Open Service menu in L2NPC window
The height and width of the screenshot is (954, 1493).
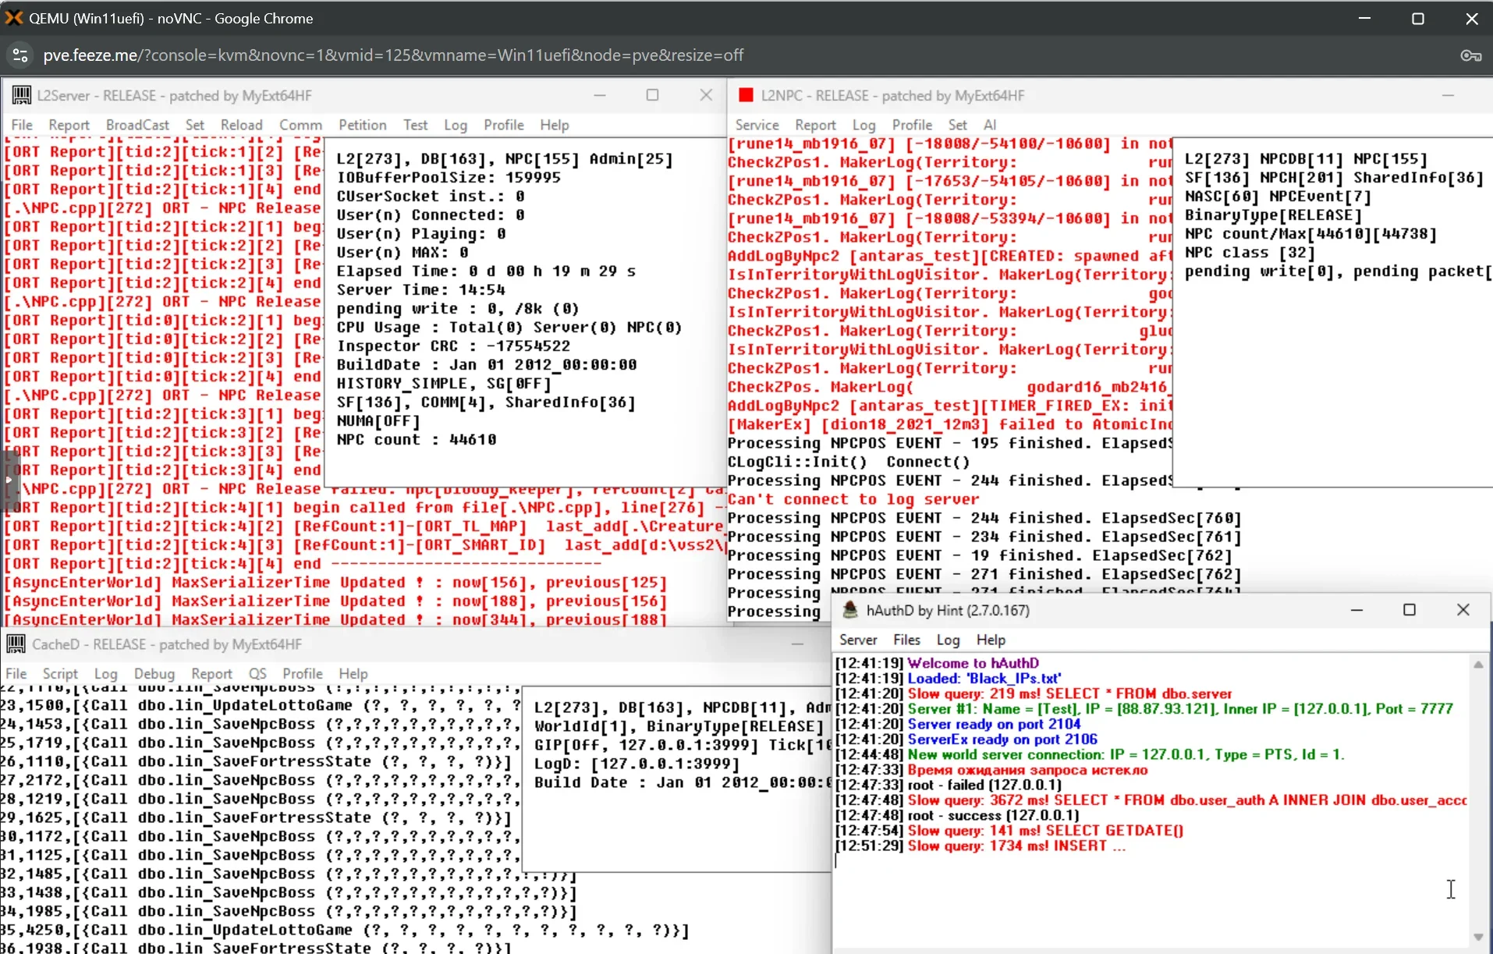point(757,125)
